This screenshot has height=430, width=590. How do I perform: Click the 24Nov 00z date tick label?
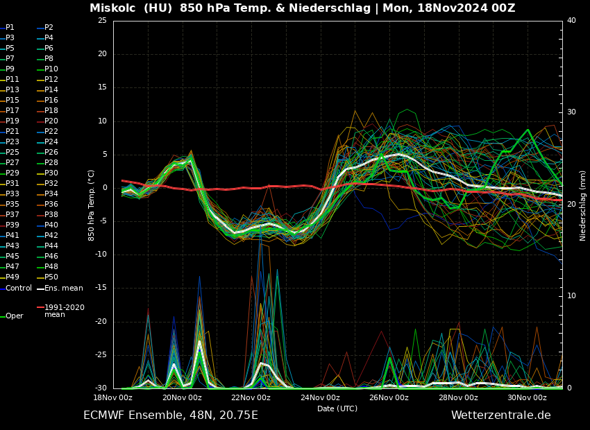pos(320,398)
